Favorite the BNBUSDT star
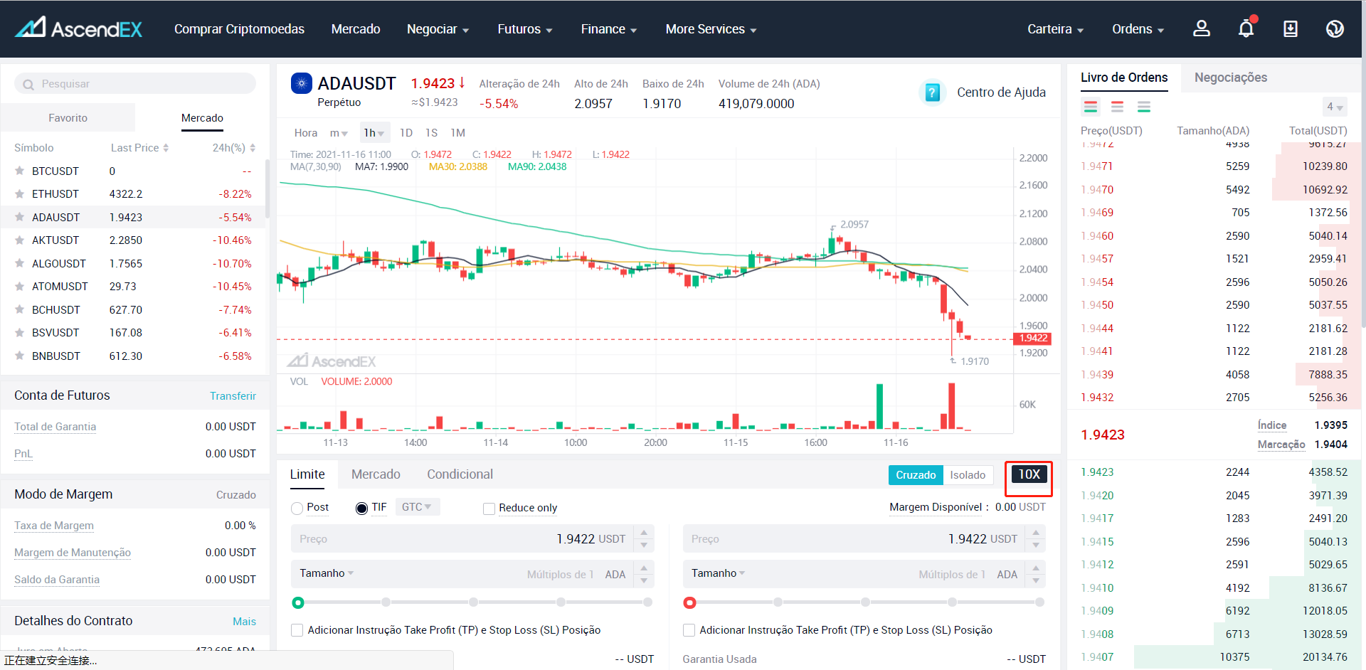The width and height of the screenshot is (1366, 670). click(x=20, y=356)
